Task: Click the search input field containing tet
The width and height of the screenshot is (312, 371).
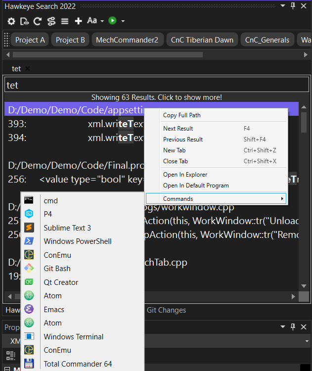Action: (157, 84)
